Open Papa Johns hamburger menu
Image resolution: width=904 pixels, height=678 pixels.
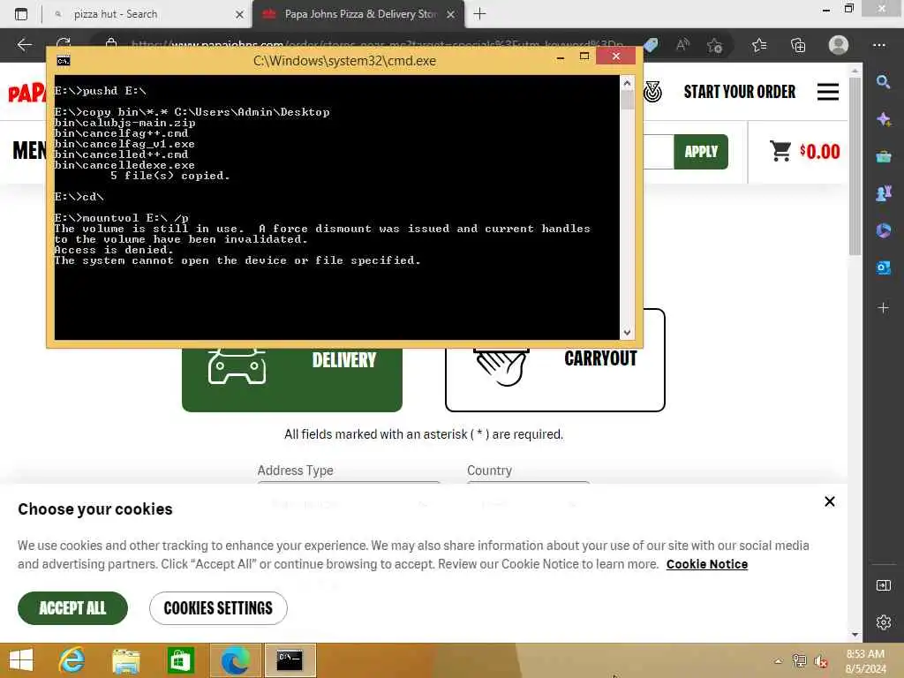828,92
